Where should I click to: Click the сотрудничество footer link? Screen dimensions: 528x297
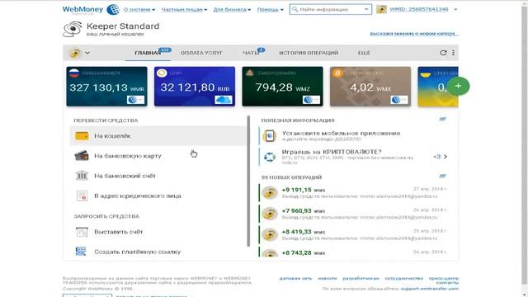[404, 278]
